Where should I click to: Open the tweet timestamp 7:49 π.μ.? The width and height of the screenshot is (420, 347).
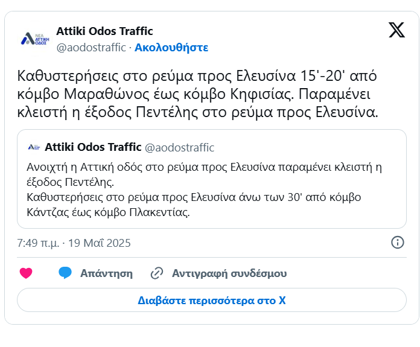tap(38, 243)
